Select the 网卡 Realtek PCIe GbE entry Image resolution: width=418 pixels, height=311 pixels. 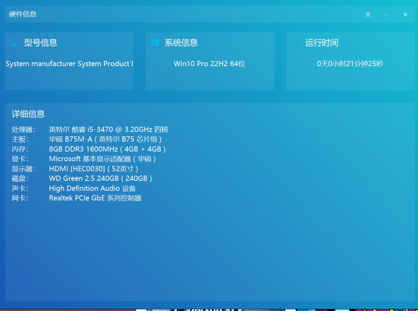[95, 198]
